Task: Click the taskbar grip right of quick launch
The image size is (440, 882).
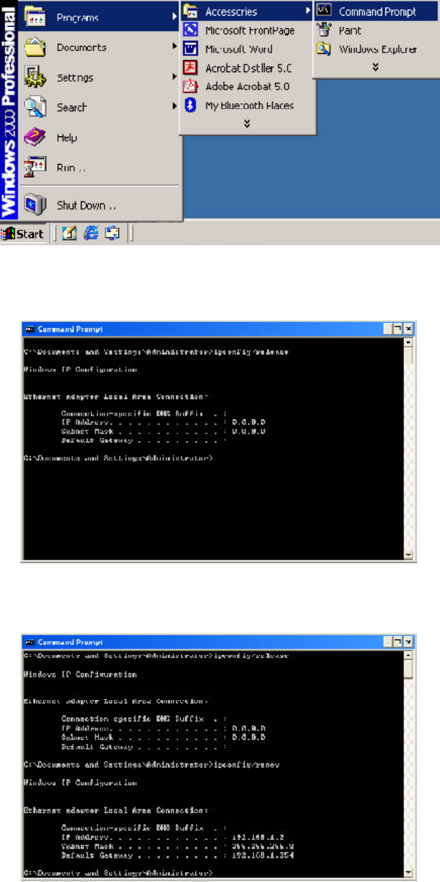Action: tap(131, 234)
